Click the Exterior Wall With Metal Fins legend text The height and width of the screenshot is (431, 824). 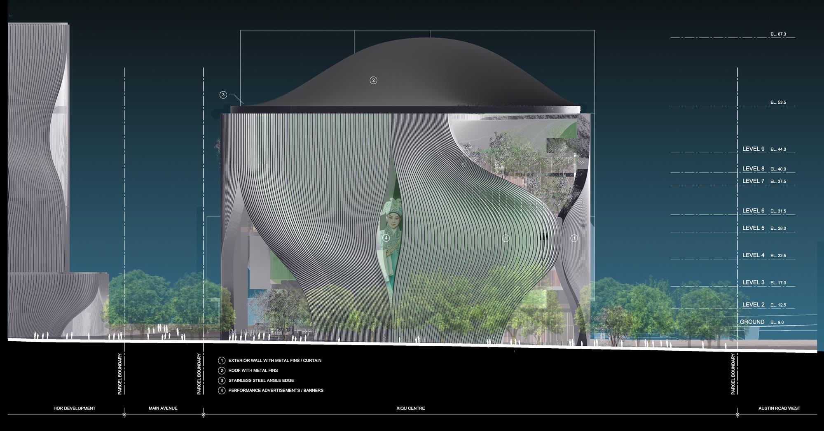click(x=275, y=361)
